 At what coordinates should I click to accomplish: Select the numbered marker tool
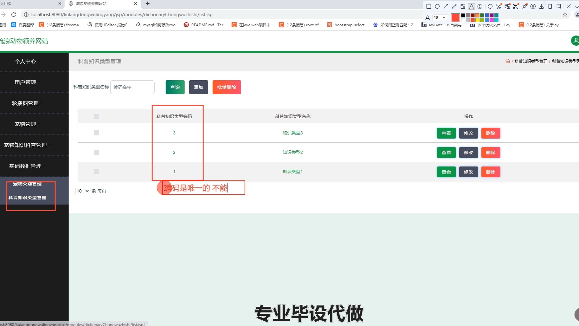coord(480,6)
